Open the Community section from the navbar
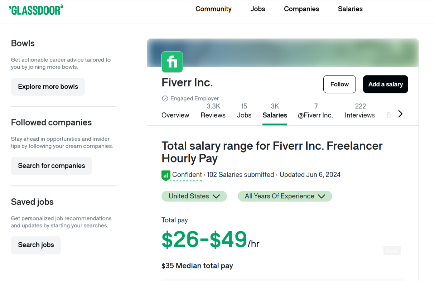This screenshot has width=435, height=281. click(x=213, y=9)
